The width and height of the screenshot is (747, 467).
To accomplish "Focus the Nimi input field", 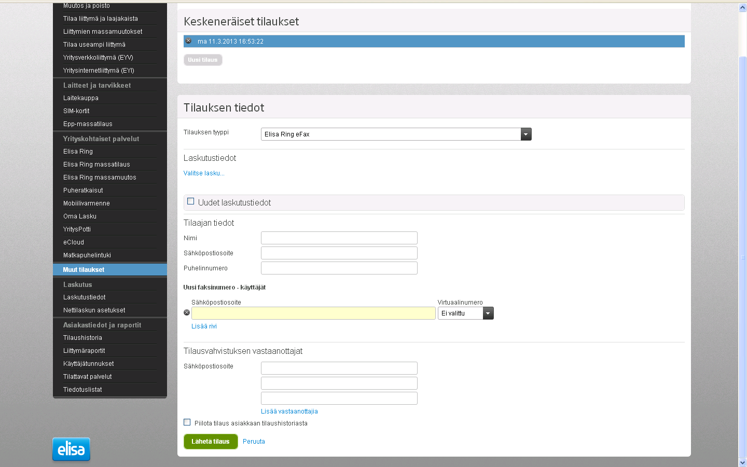I will 339,238.
